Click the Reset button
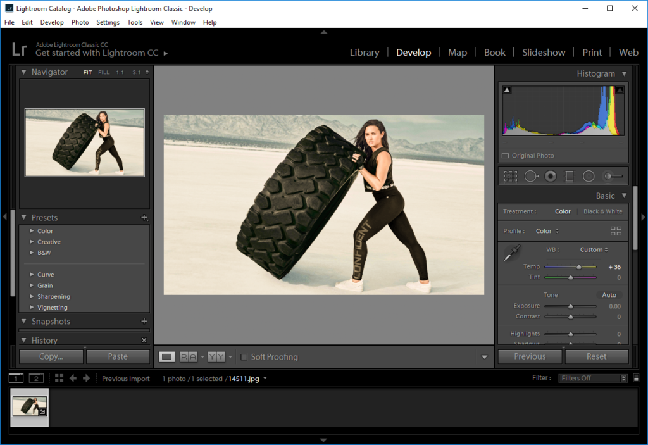This screenshot has height=445, width=648. tap(596, 356)
